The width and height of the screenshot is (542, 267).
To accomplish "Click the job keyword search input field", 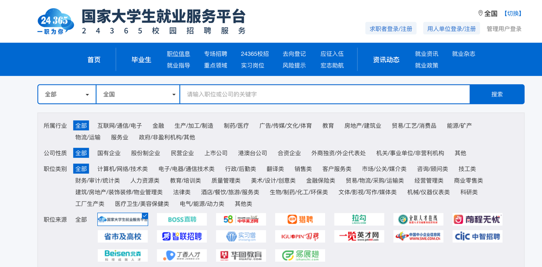I will [x=325, y=94].
